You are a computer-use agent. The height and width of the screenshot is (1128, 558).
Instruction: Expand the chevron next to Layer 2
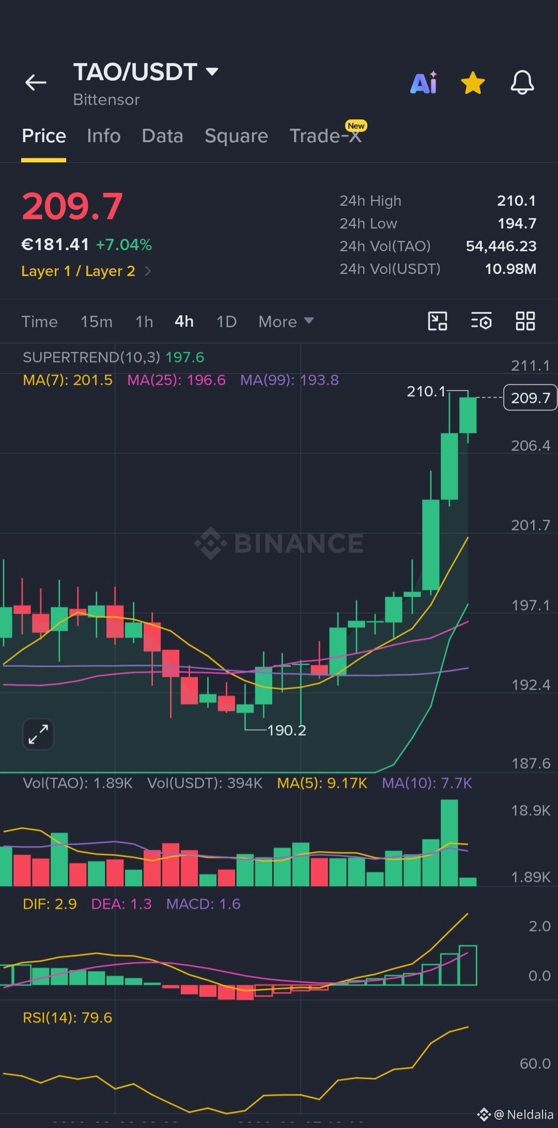(x=148, y=271)
